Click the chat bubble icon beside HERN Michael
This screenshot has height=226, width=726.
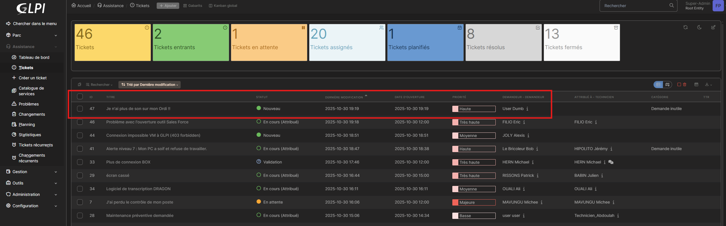611,162
